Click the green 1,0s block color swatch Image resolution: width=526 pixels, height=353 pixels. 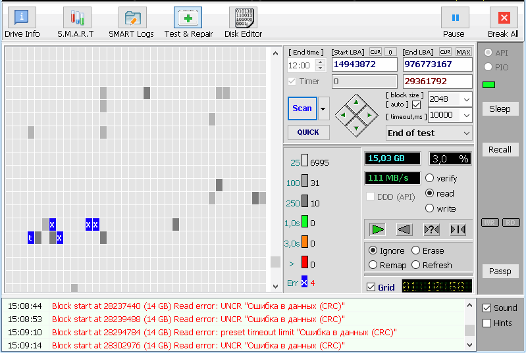(305, 222)
